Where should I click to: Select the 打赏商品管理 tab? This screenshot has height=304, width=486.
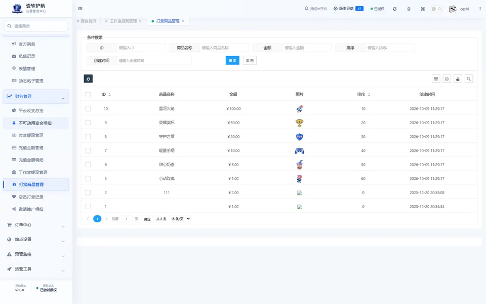(x=168, y=21)
